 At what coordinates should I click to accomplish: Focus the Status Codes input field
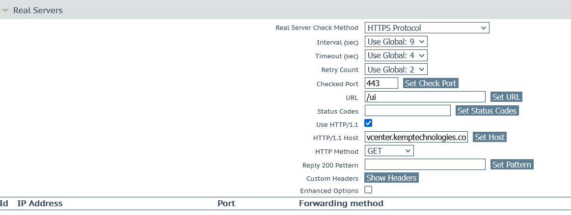pyautogui.click(x=408, y=111)
